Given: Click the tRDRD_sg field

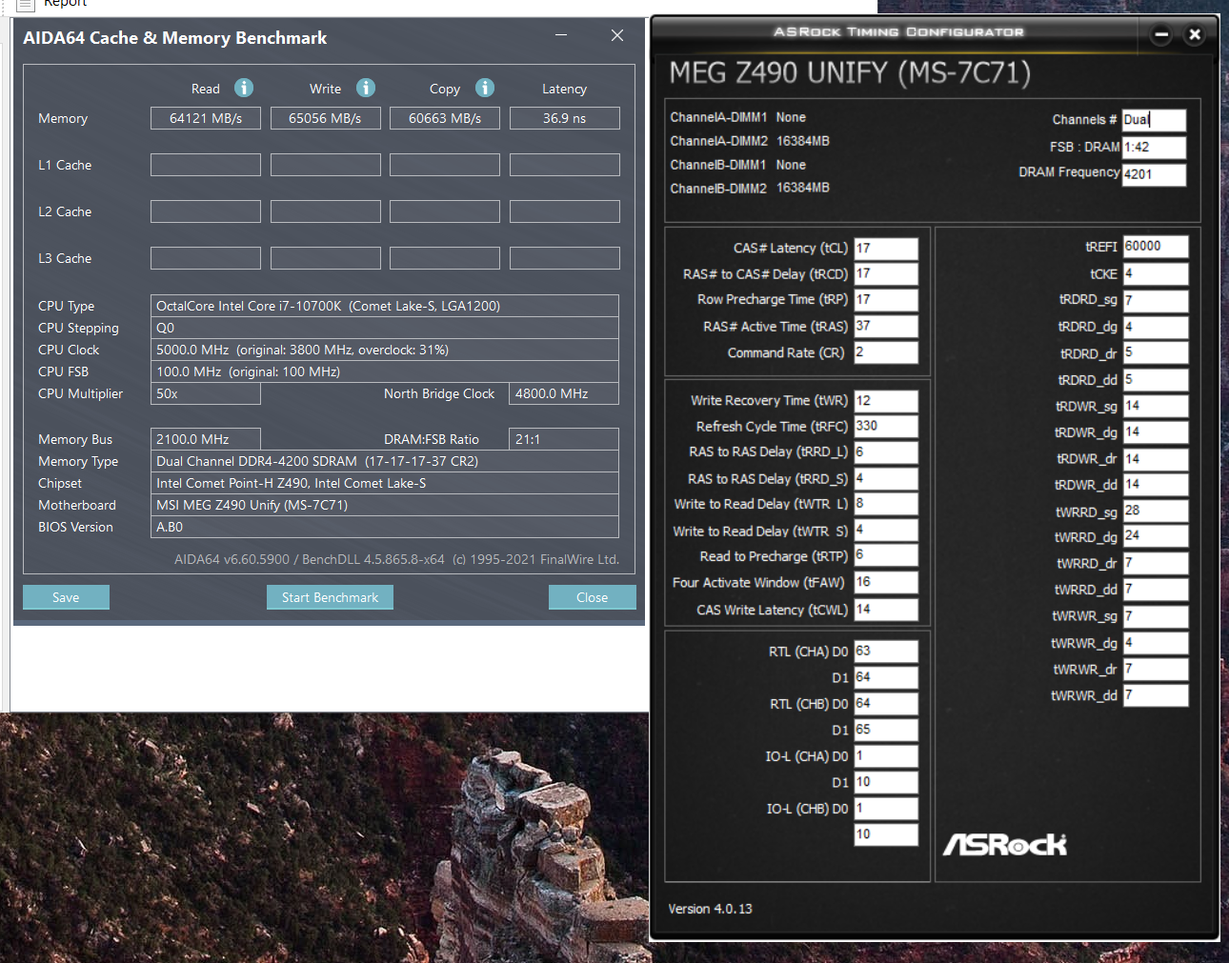Looking at the screenshot, I should (x=1156, y=301).
